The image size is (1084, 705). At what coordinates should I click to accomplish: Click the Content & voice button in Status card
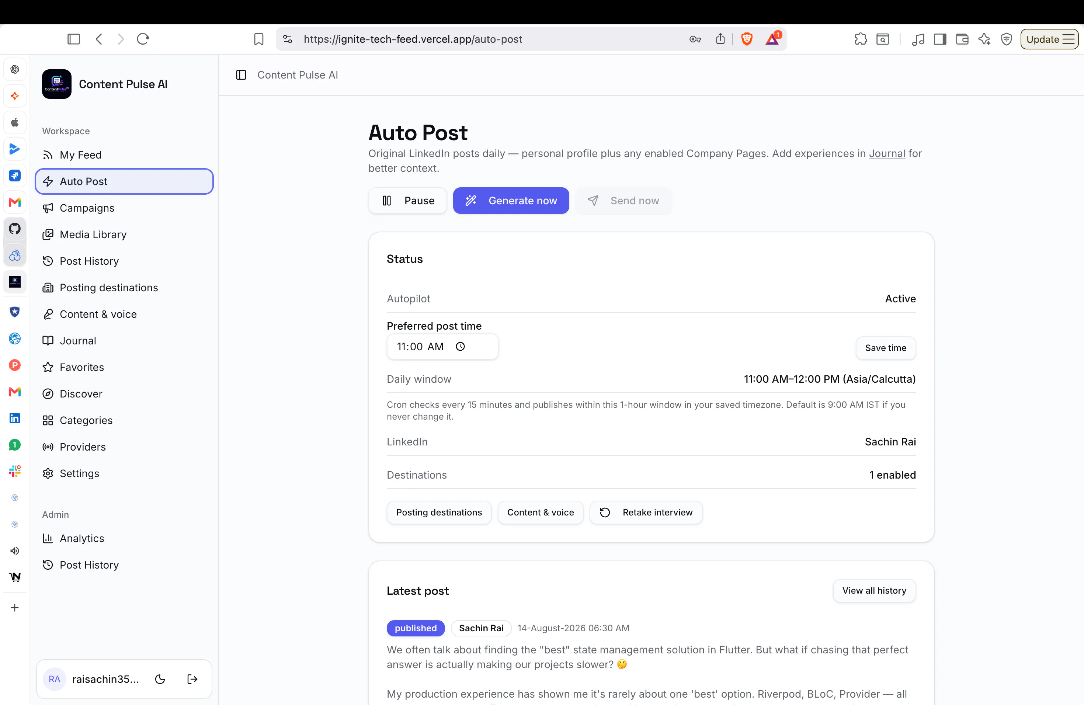pos(540,513)
